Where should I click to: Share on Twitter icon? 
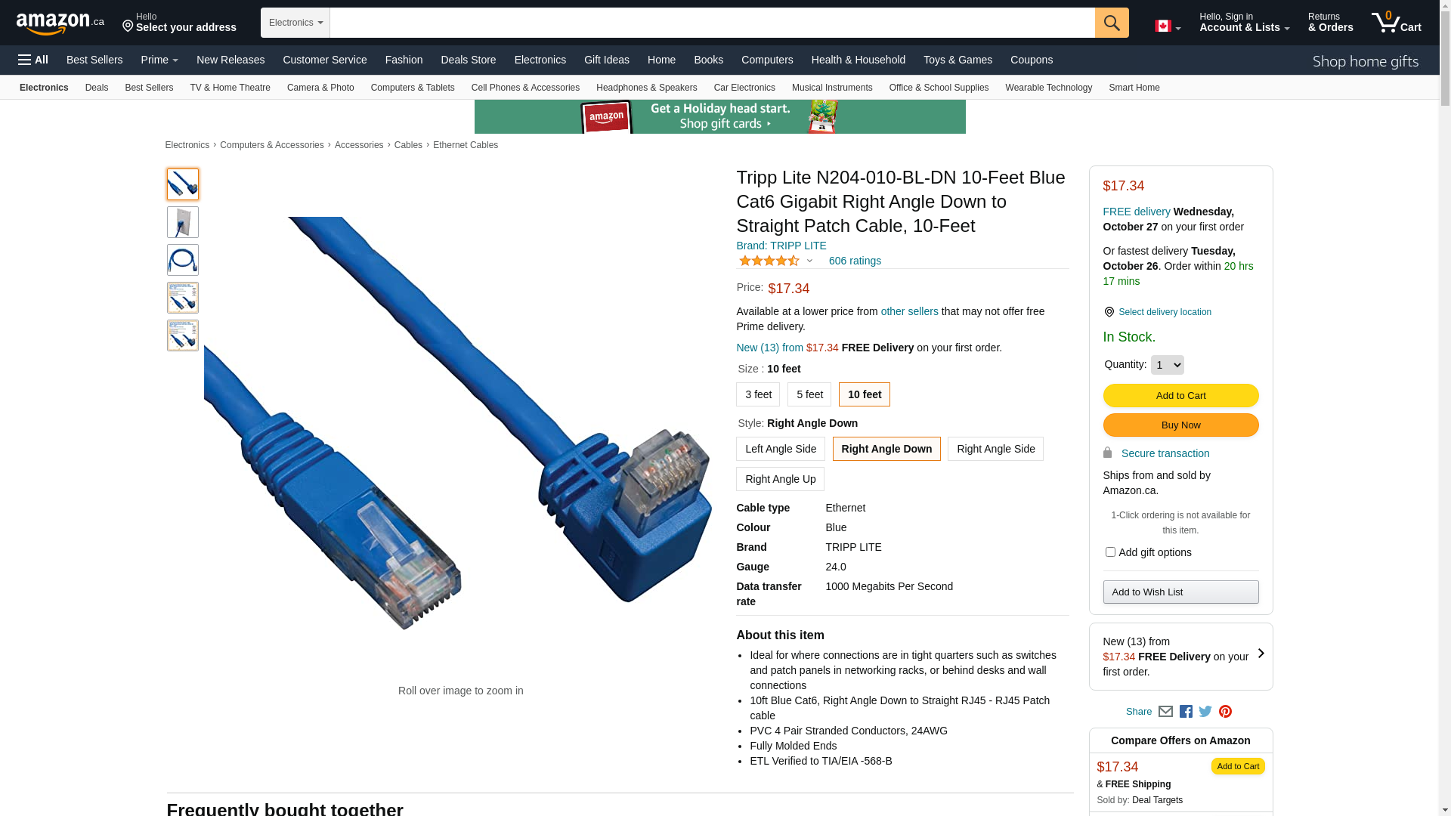click(1205, 712)
